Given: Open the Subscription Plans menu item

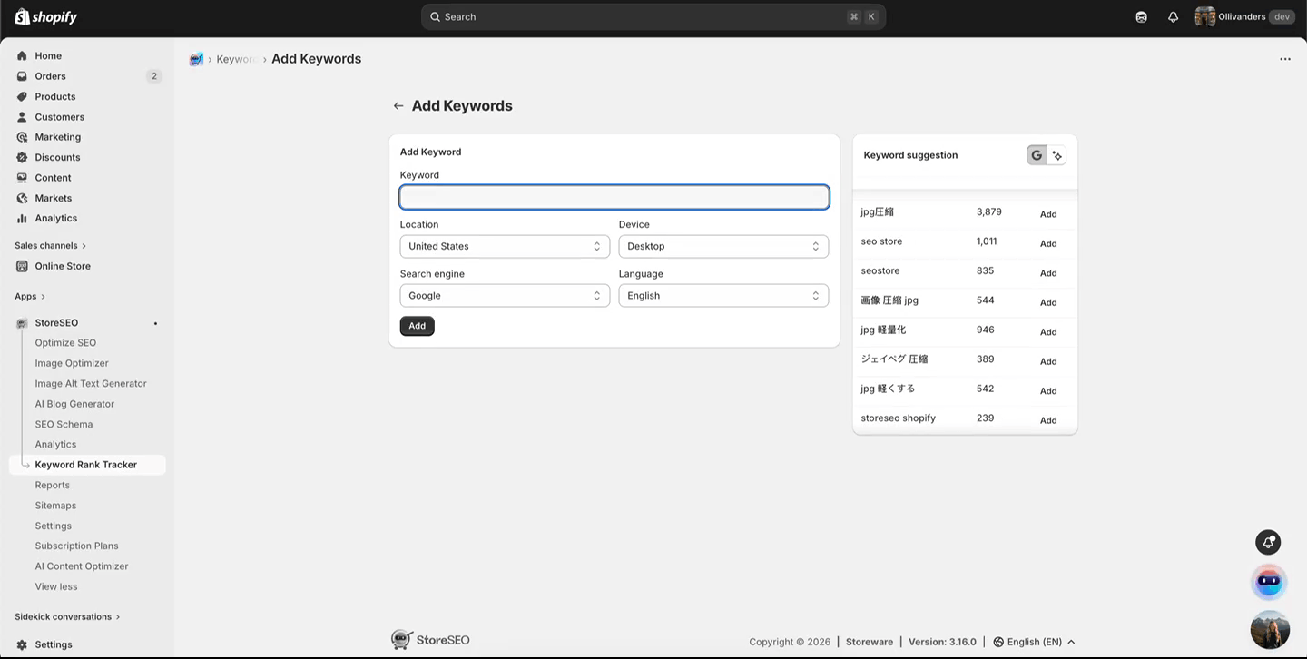Looking at the screenshot, I should coord(76,546).
